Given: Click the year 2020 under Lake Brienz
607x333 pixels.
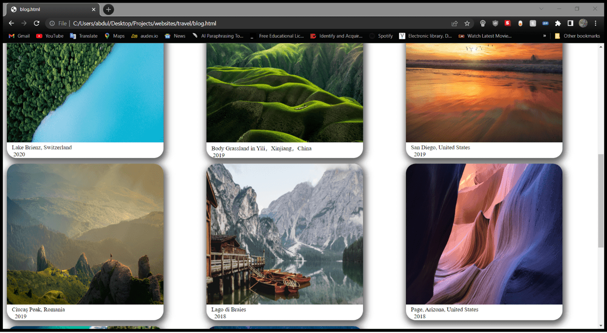Looking at the screenshot, I should pos(19,154).
